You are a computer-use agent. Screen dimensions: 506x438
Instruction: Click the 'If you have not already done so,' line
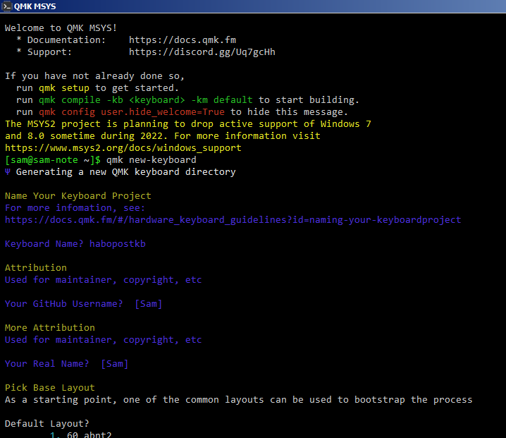(x=94, y=76)
